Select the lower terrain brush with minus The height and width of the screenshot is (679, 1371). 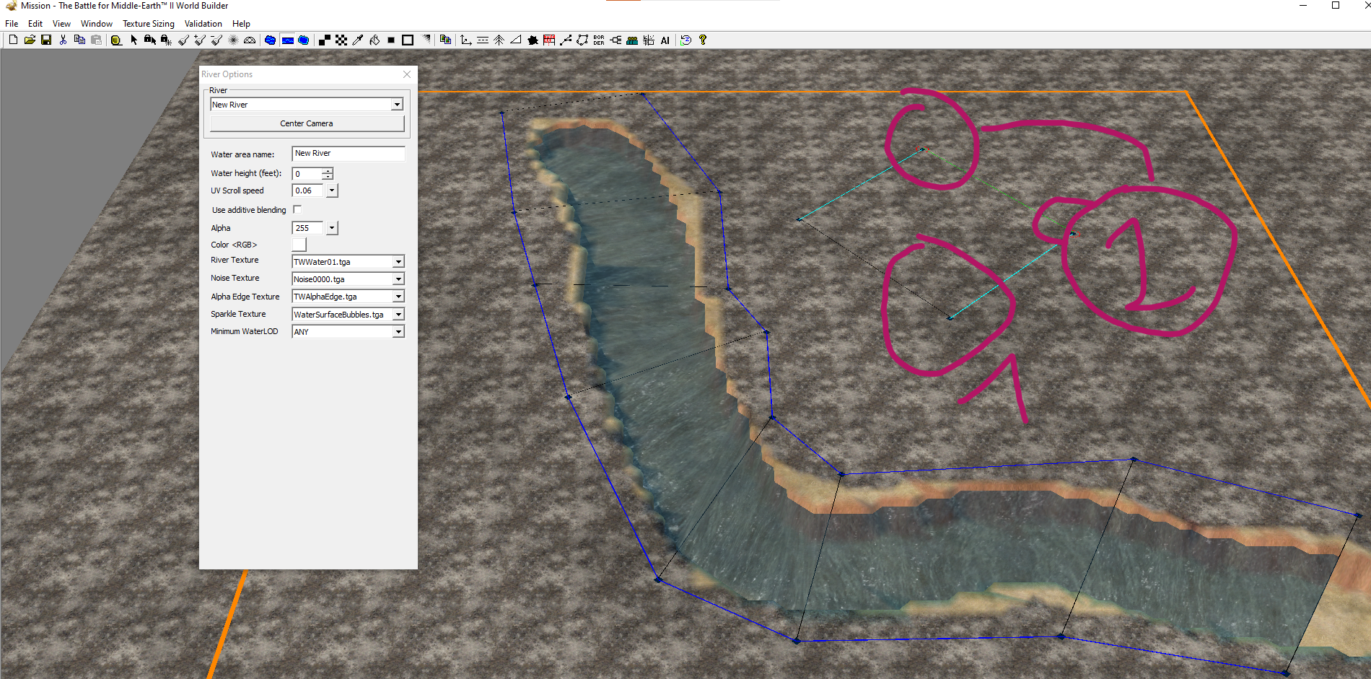(216, 40)
